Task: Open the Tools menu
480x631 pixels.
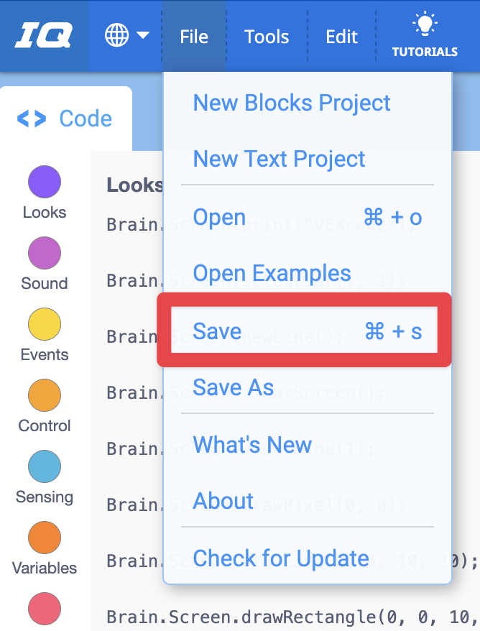Action: pyautogui.click(x=266, y=36)
